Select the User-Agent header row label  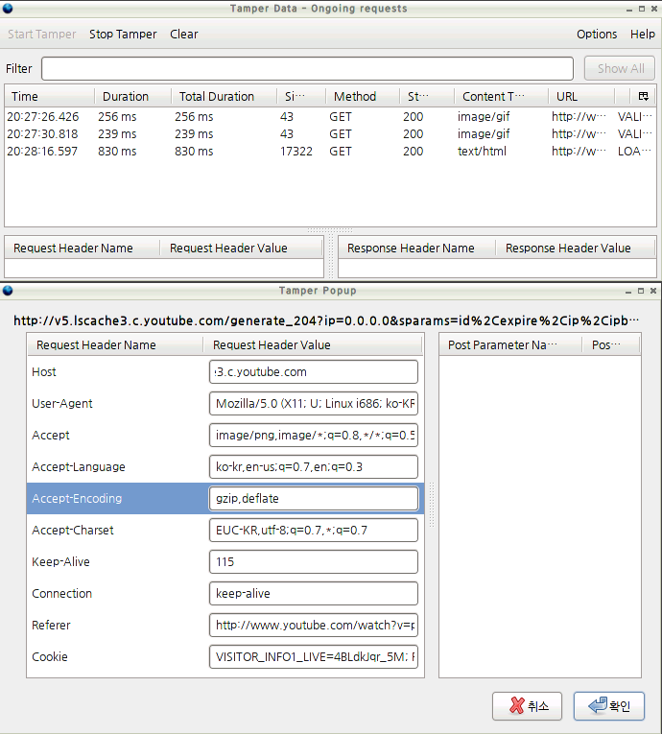[x=61, y=404]
